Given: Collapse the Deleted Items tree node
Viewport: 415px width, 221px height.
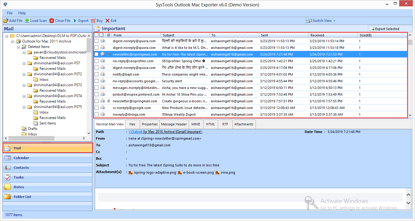Looking at the screenshot, I should coord(19,47).
